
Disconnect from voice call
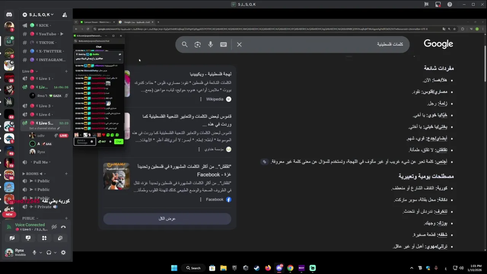tap(64, 227)
